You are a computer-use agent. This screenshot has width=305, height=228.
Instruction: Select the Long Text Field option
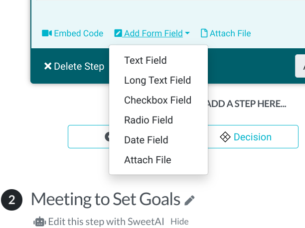(x=157, y=80)
